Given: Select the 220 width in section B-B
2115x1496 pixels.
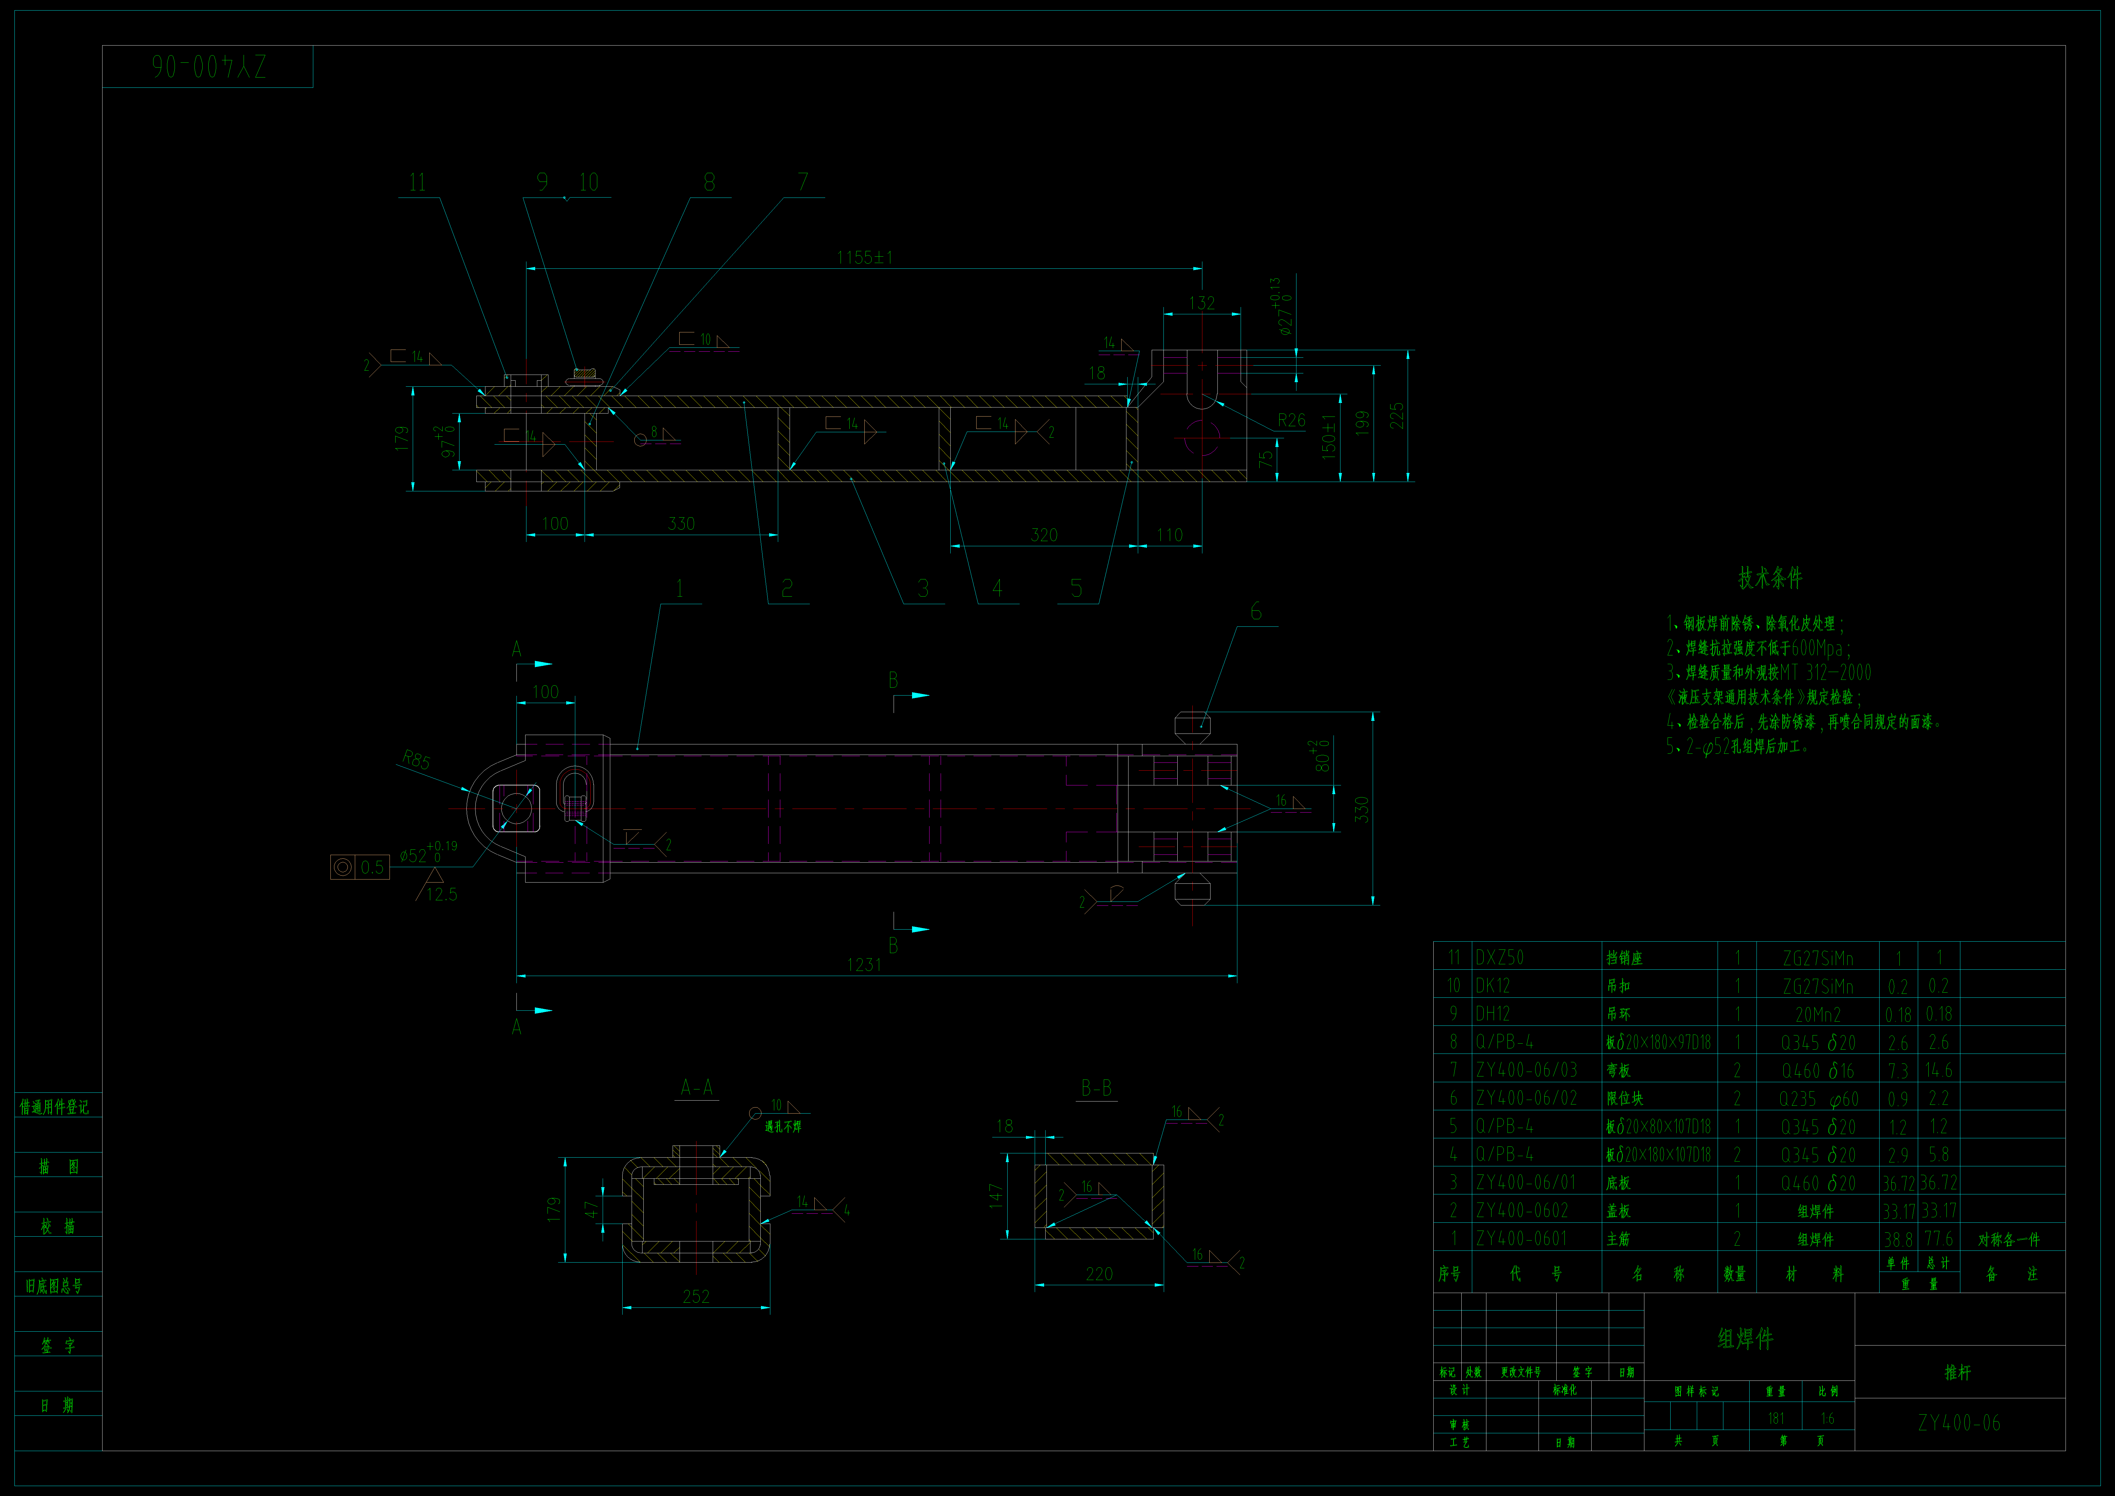Looking at the screenshot, I should (1099, 1274).
